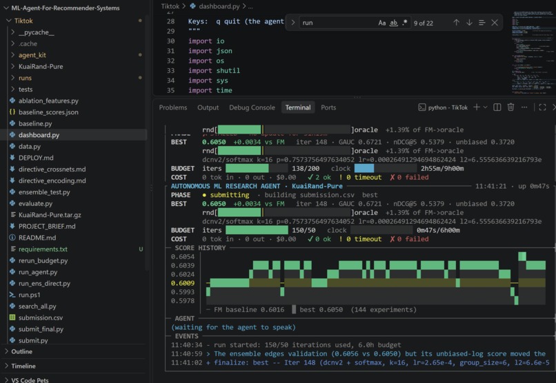Screen dimensions: 556x383
Task: Expand the runs folder
Action: 25,78
